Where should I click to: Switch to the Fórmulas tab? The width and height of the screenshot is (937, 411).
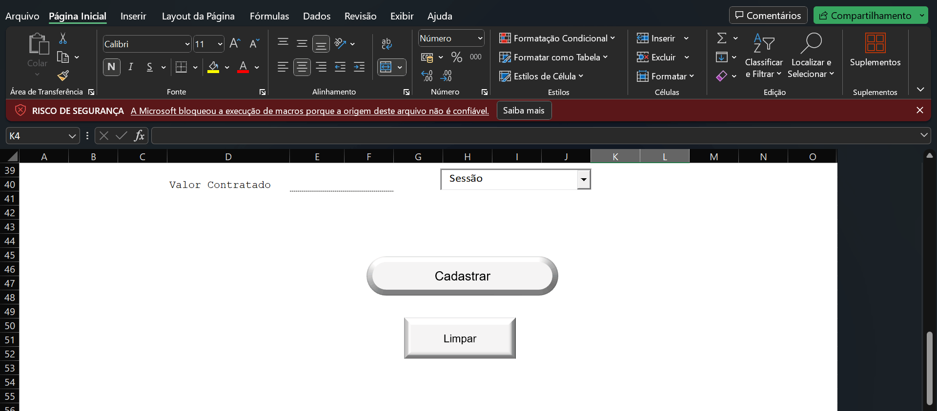click(x=269, y=16)
